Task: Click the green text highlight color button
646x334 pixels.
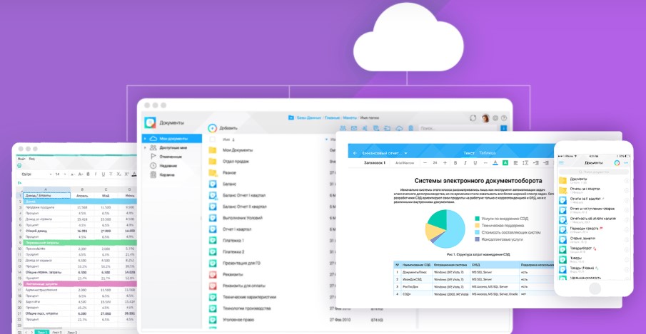Action: (504, 163)
